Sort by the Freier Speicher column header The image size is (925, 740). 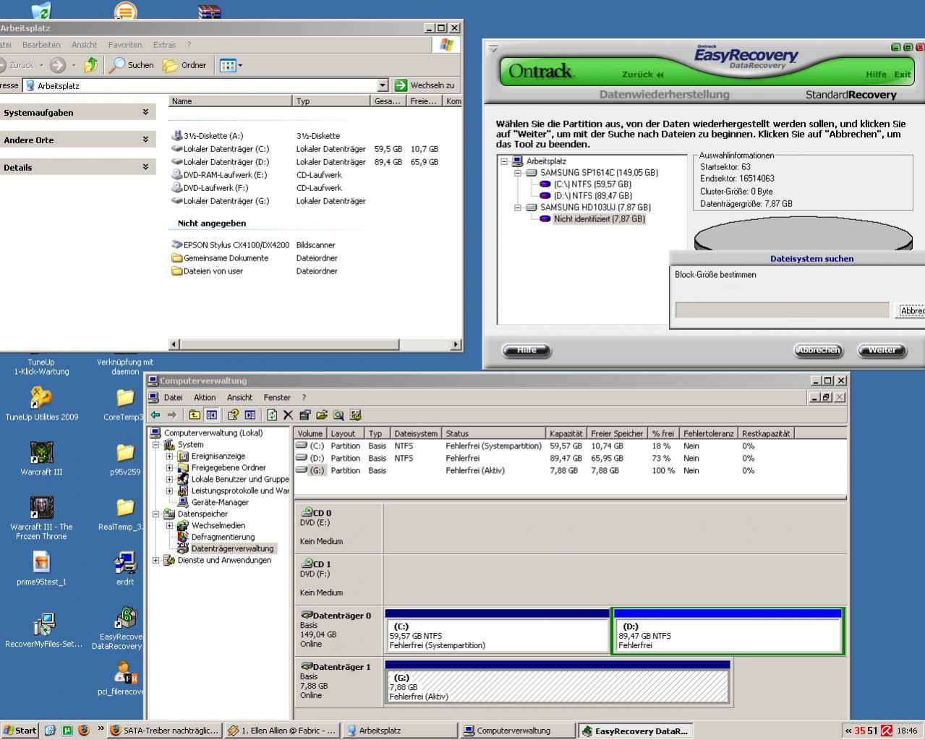point(617,433)
